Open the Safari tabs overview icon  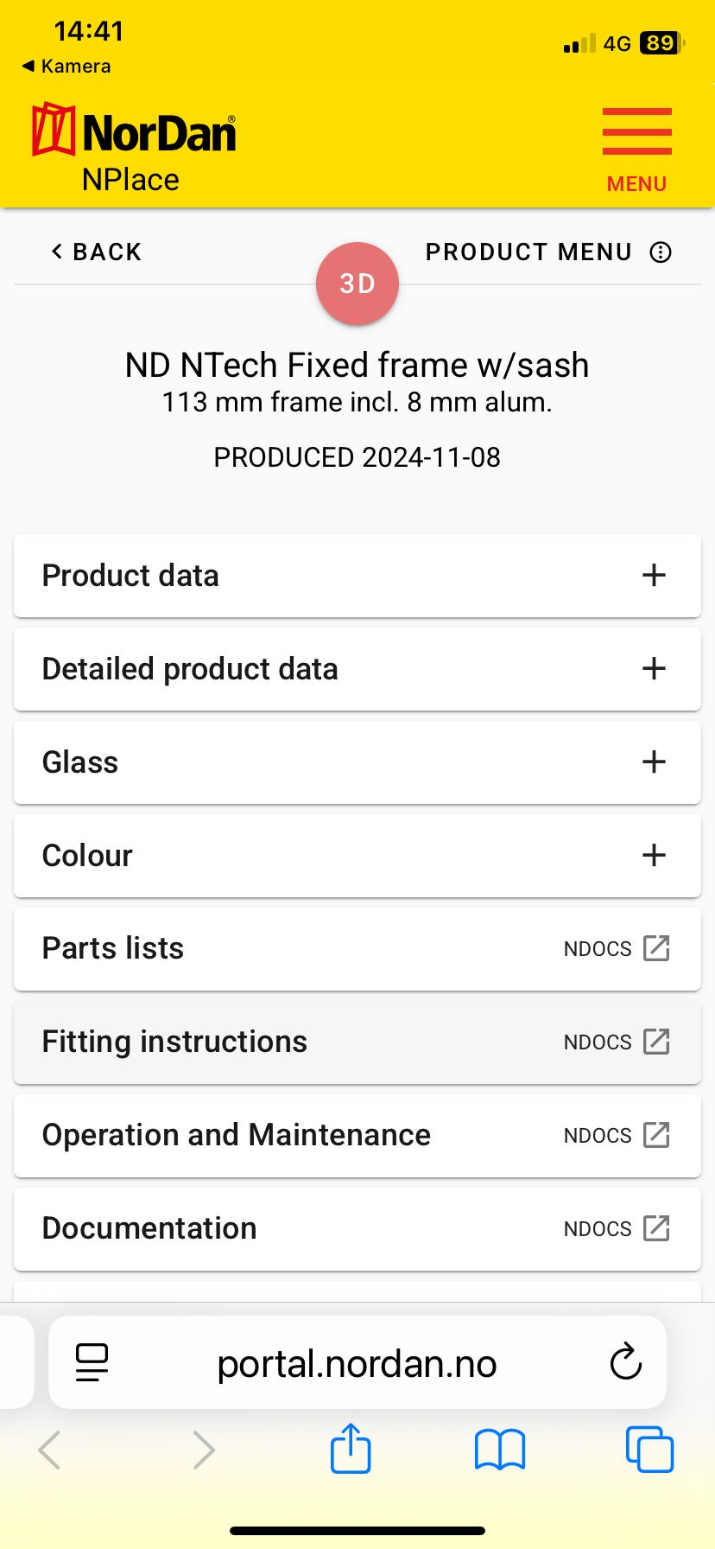coord(649,1450)
